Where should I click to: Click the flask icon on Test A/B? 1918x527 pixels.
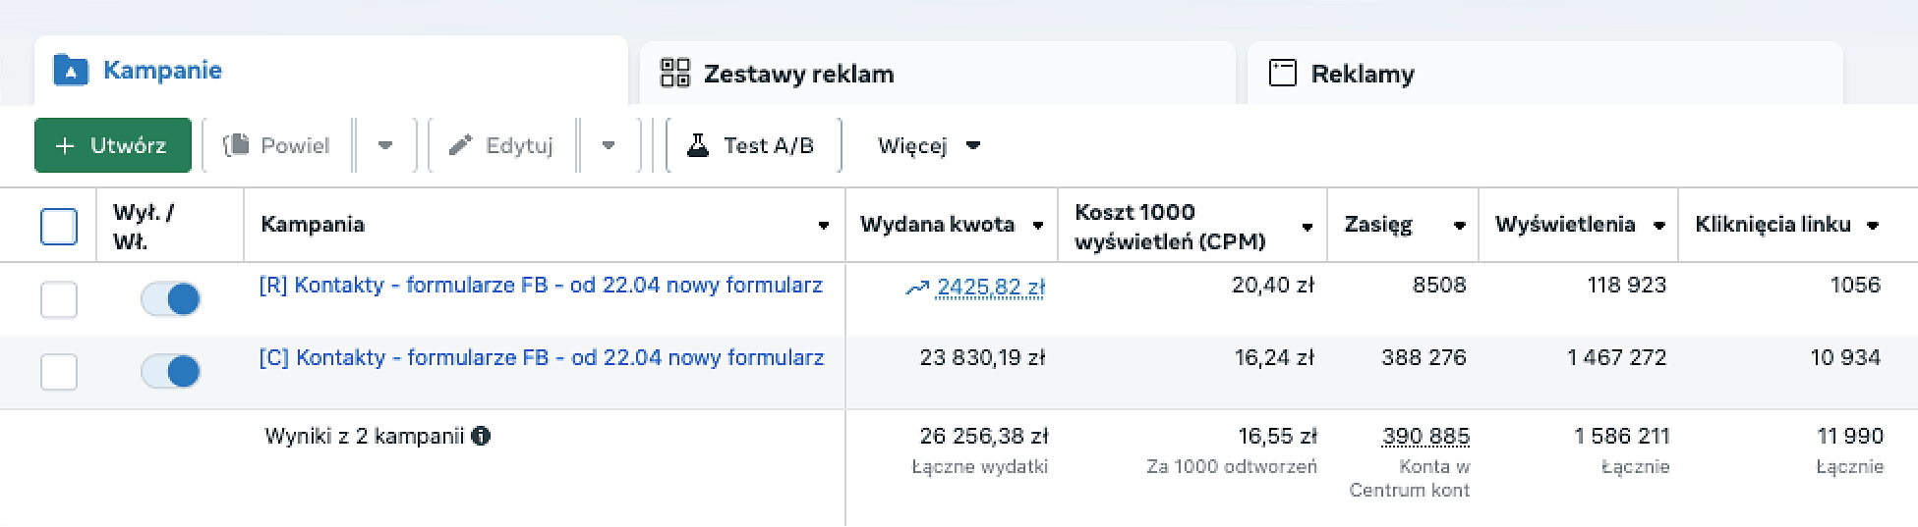(x=698, y=145)
